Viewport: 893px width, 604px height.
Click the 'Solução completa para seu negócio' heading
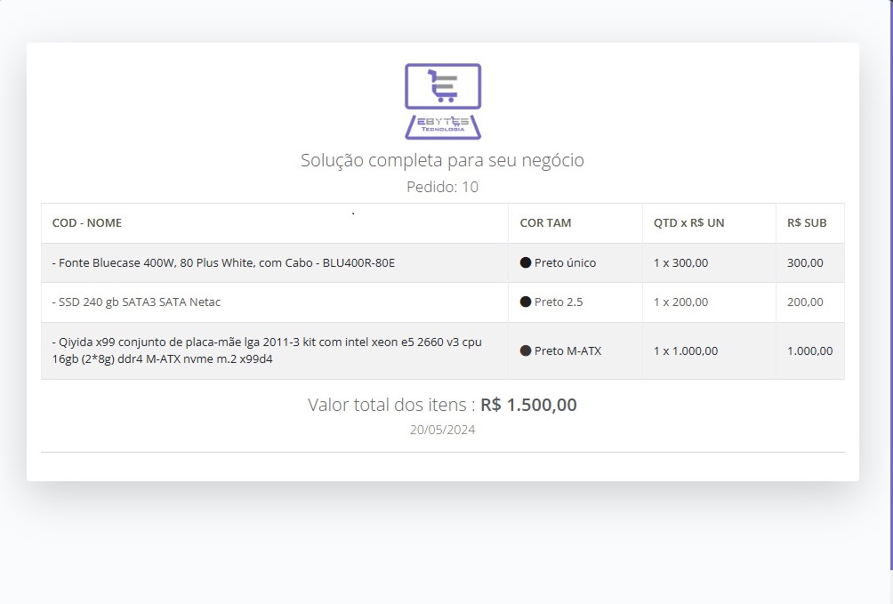(x=443, y=160)
